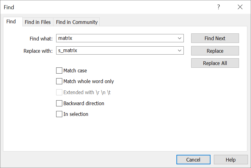Click the Cancel button

coord(193,160)
